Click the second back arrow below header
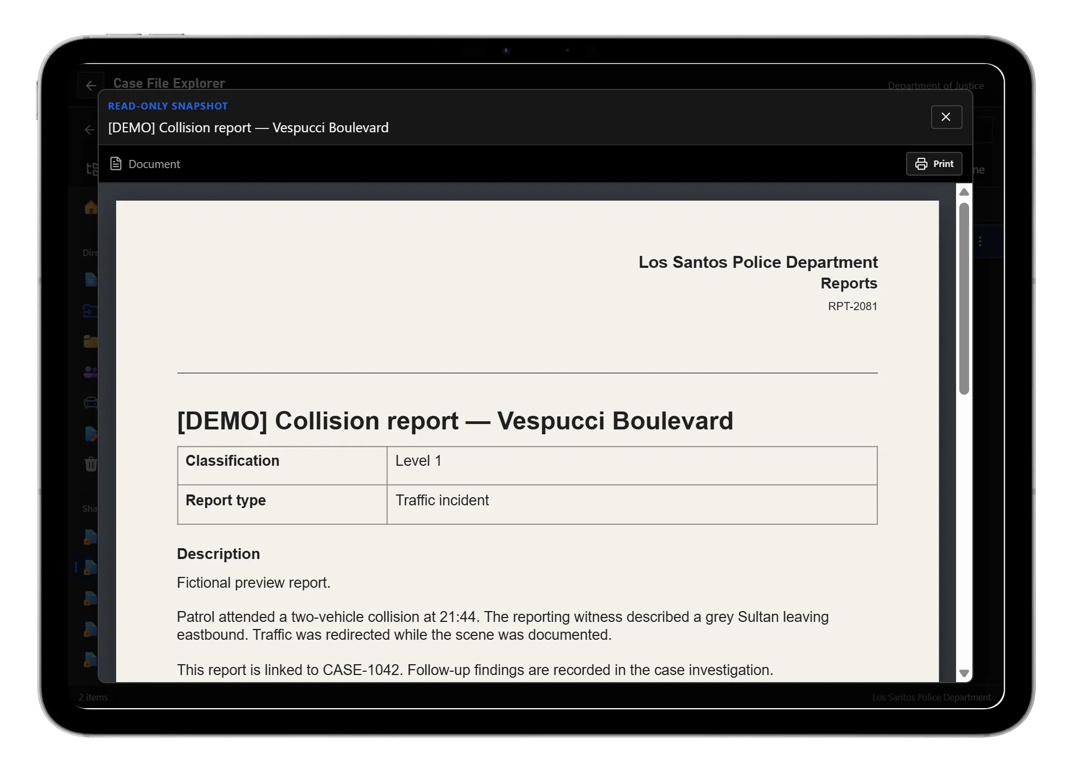 90,130
